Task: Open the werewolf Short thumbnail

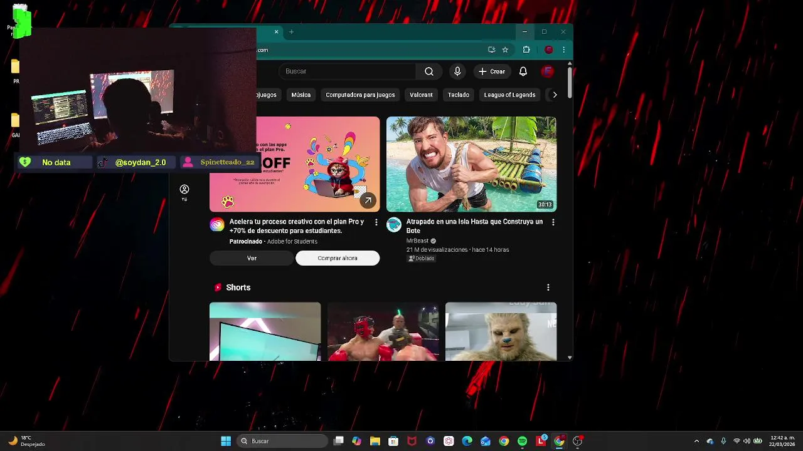Action: point(501,331)
